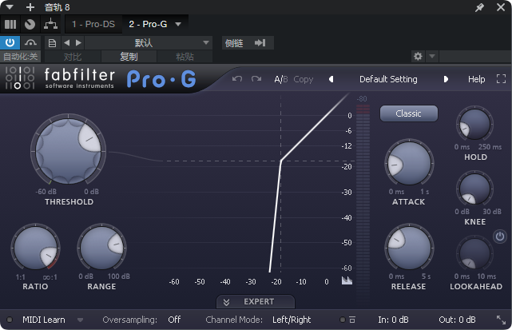
Task: Click the KNEE knob
Action: pos(474,189)
